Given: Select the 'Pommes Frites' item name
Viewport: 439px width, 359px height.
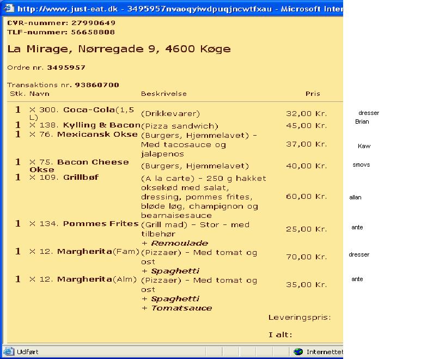Looking at the screenshot, I should click(101, 224).
